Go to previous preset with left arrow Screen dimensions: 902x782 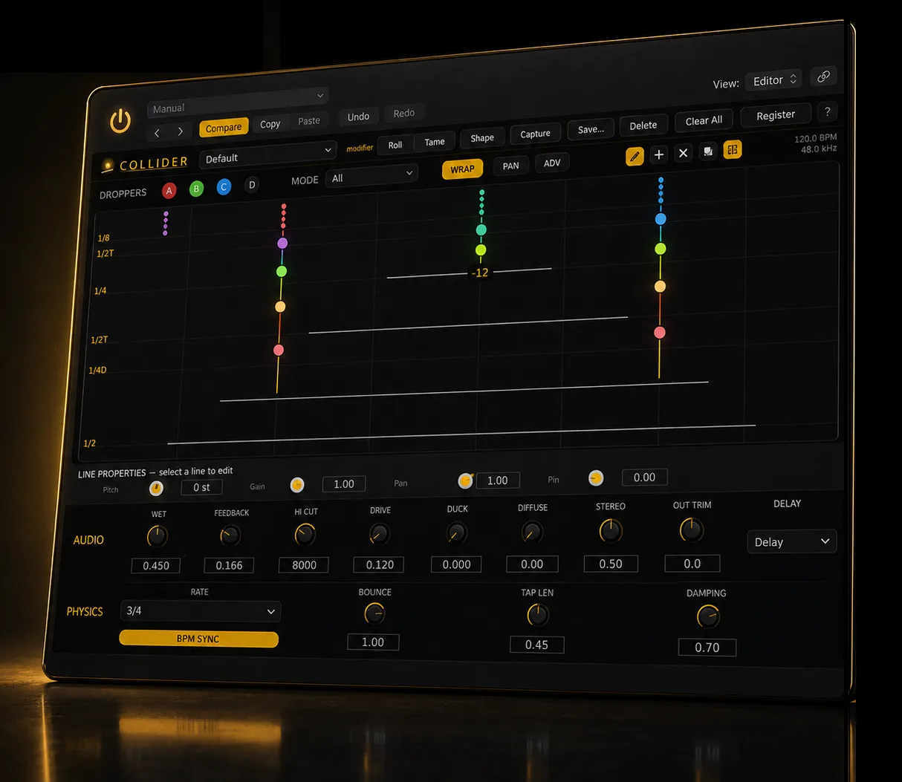pyautogui.click(x=157, y=133)
